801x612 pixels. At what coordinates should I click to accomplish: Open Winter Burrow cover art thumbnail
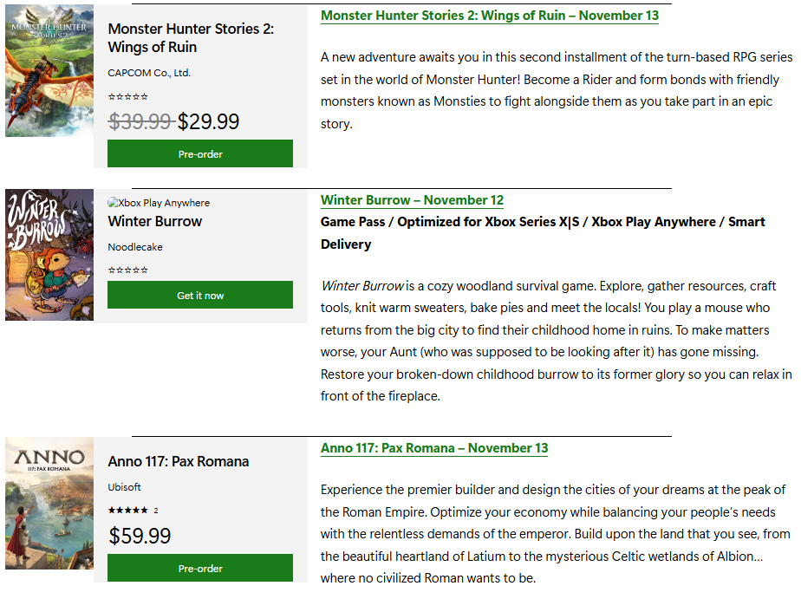(x=49, y=255)
